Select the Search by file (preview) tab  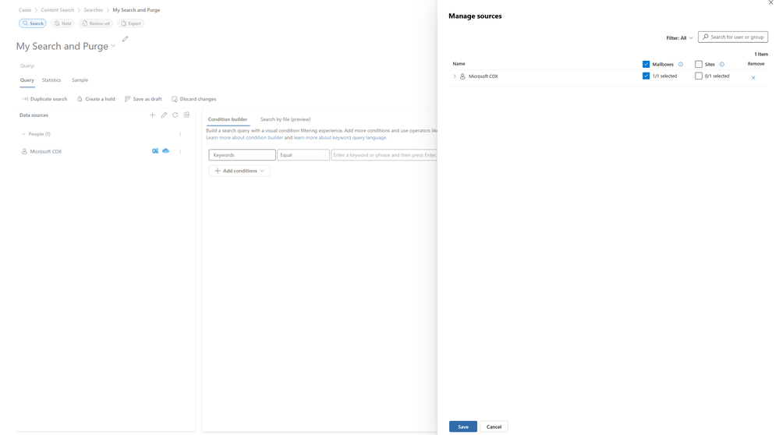[x=285, y=119]
